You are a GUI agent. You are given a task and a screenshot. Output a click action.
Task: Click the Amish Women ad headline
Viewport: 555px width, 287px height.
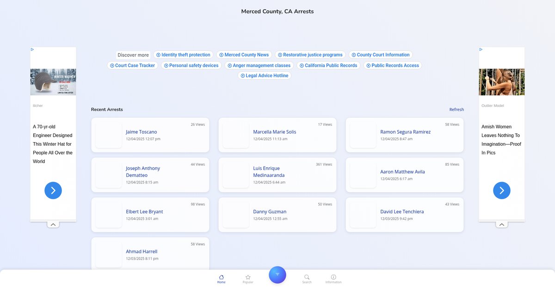501,139
